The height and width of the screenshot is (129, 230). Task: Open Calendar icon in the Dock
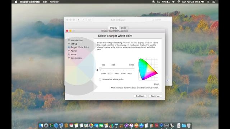(71, 125)
